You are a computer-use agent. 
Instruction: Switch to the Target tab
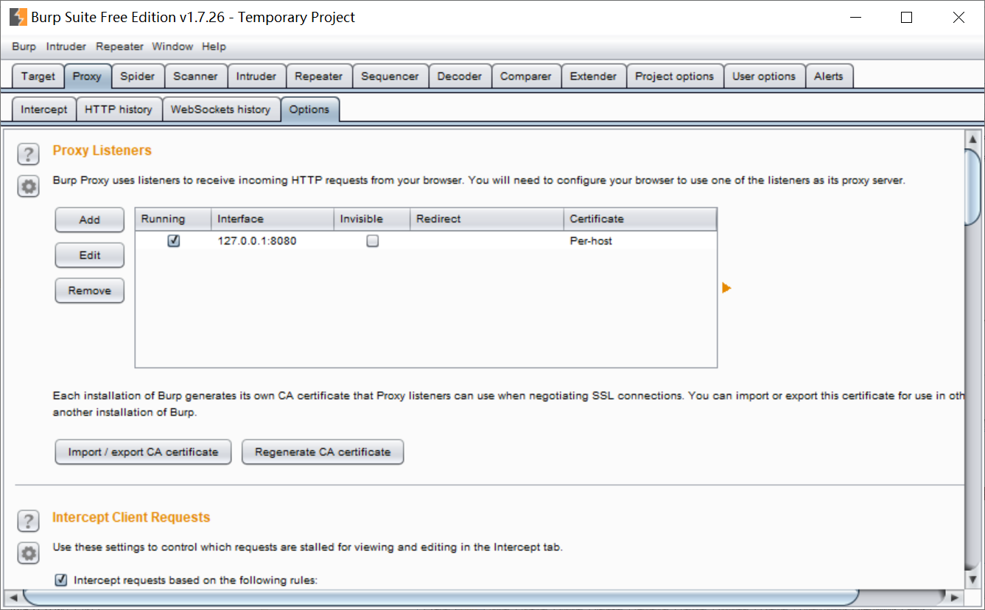[38, 76]
